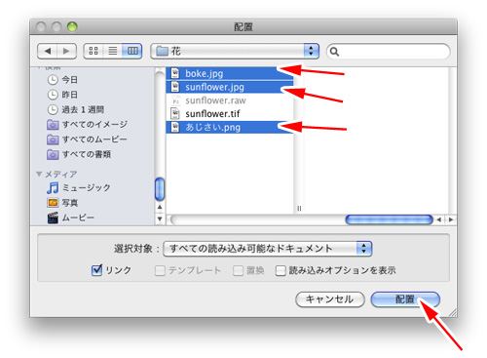Select すべてのムービー in the sidebar
Image resolution: width=487 pixels, height=358 pixels.
(94, 139)
